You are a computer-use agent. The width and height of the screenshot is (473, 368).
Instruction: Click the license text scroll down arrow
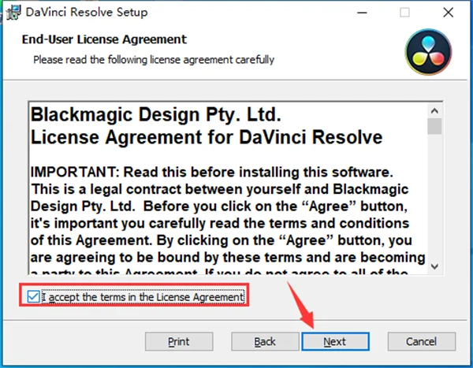(x=434, y=266)
